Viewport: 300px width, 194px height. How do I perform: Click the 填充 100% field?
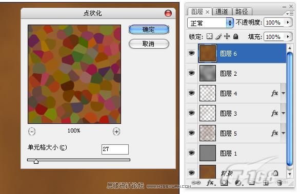(x=274, y=36)
